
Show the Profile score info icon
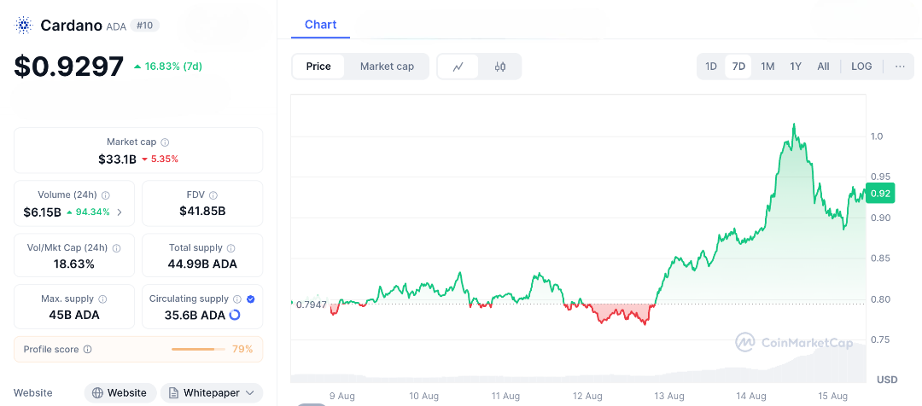(88, 349)
